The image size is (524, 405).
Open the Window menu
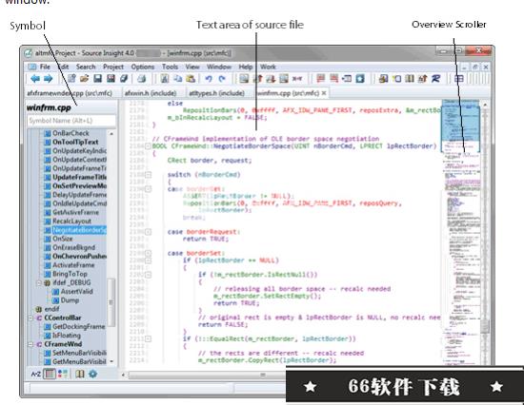[219, 67]
